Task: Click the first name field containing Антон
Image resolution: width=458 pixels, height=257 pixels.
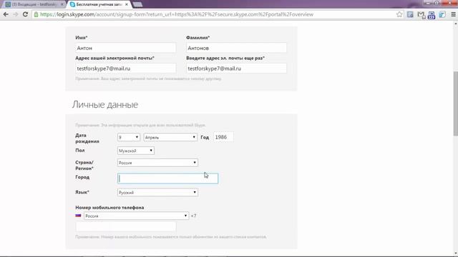Action: click(x=126, y=48)
